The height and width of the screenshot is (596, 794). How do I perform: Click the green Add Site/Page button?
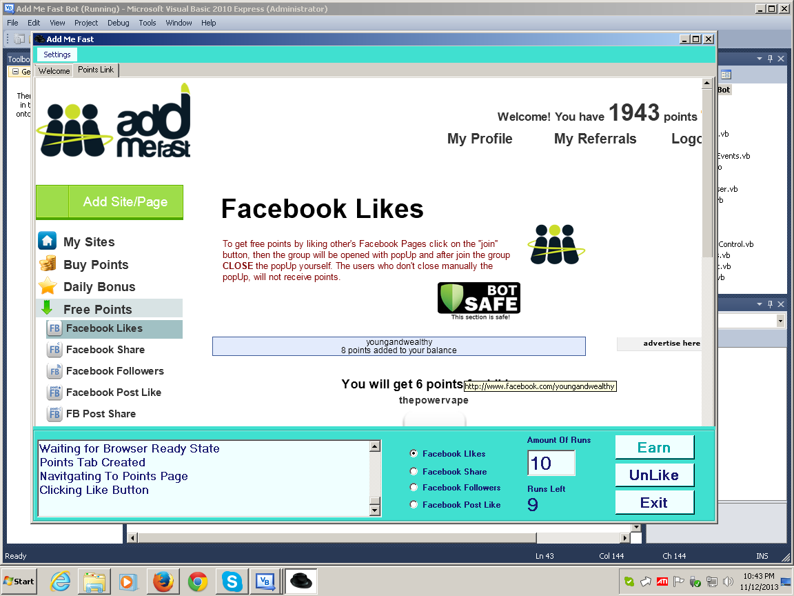click(x=110, y=202)
